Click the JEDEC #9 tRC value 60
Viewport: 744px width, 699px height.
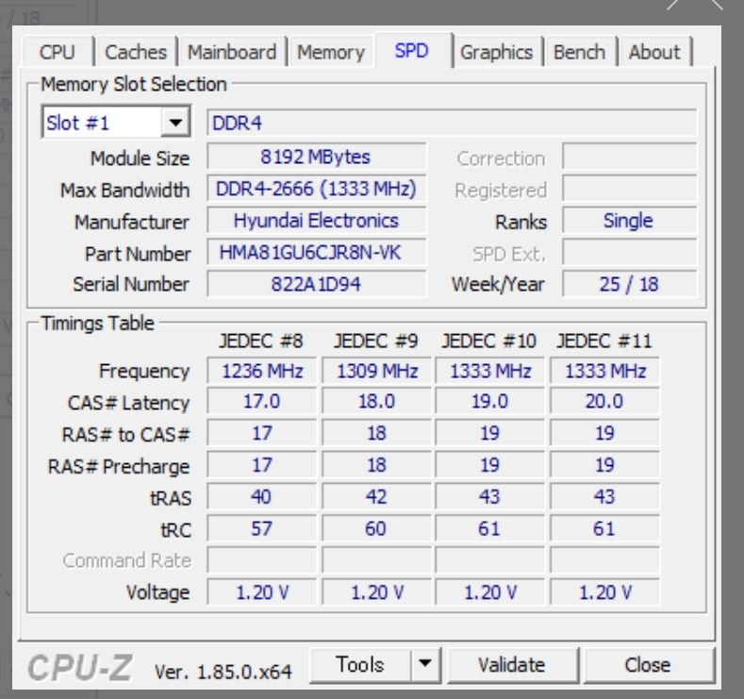[x=377, y=528]
